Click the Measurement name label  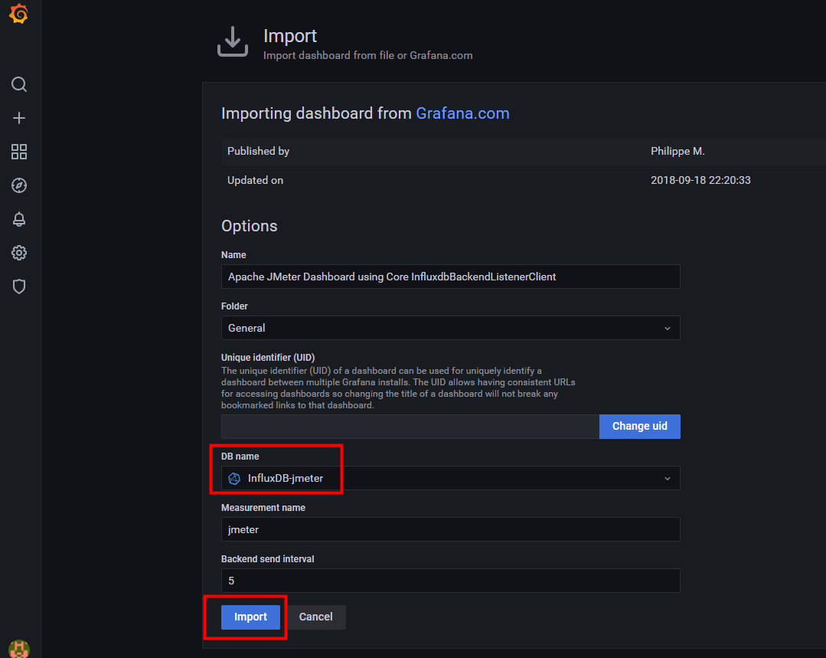click(263, 508)
